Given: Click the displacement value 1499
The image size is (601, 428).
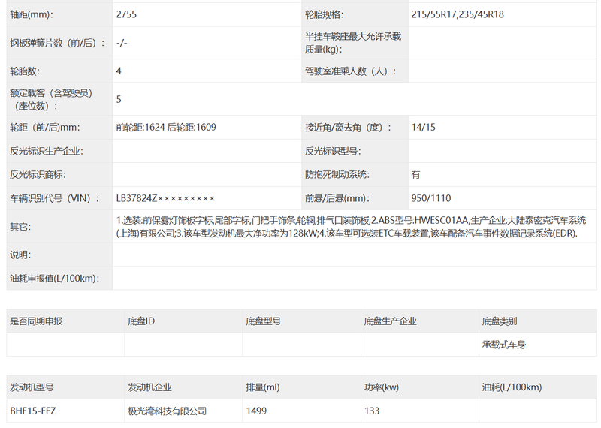Looking at the screenshot, I should [256, 411].
